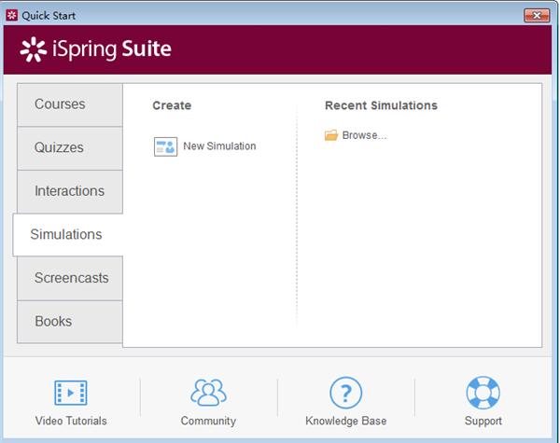The width and height of the screenshot is (560, 443).
Task: Click the Community people icon
Action: (x=208, y=393)
